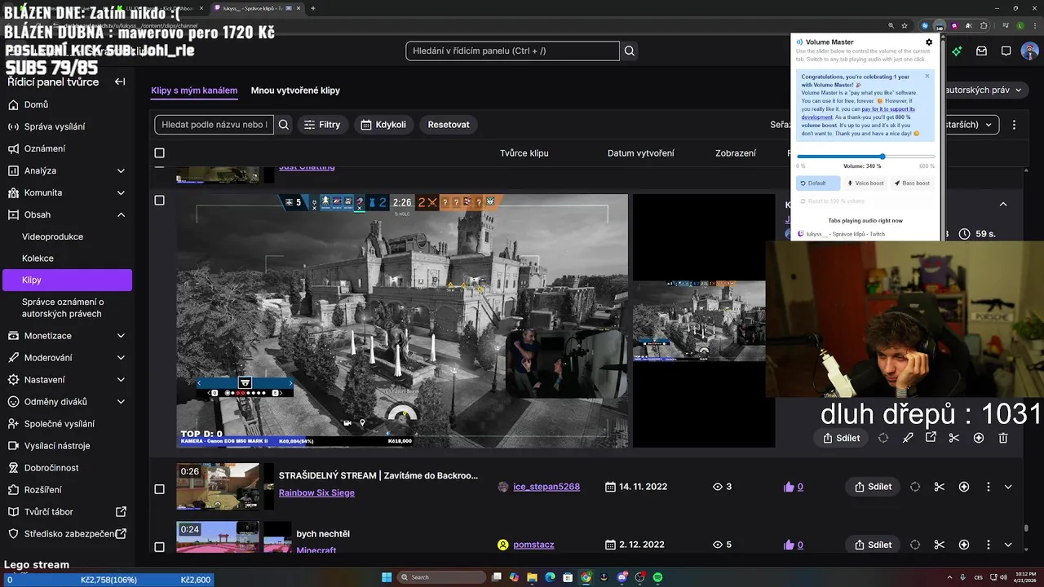Image resolution: width=1044 pixels, height=587 pixels.
Task: Click the sword icon on the expanded clip
Action: point(908,438)
